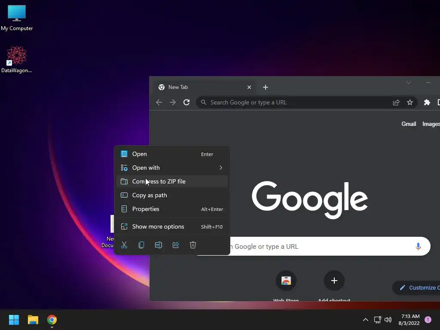Open the My Computer desktop icon
The width and height of the screenshot is (440, 330).
click(x=17, y=18)
